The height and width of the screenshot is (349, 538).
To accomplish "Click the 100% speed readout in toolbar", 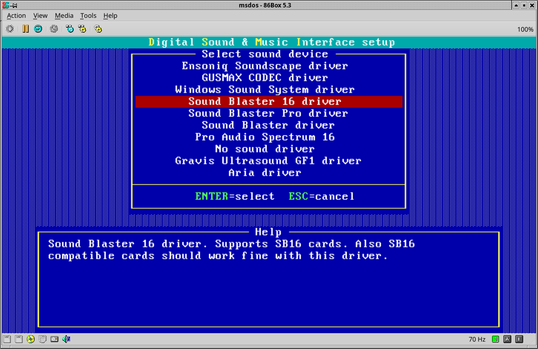I will pos(525,30).
